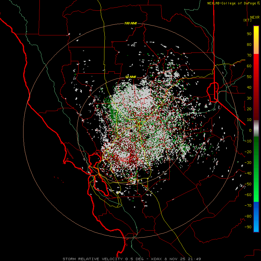
Task: Click the NEXR label above the color scale
Action: tap(255, 17)
